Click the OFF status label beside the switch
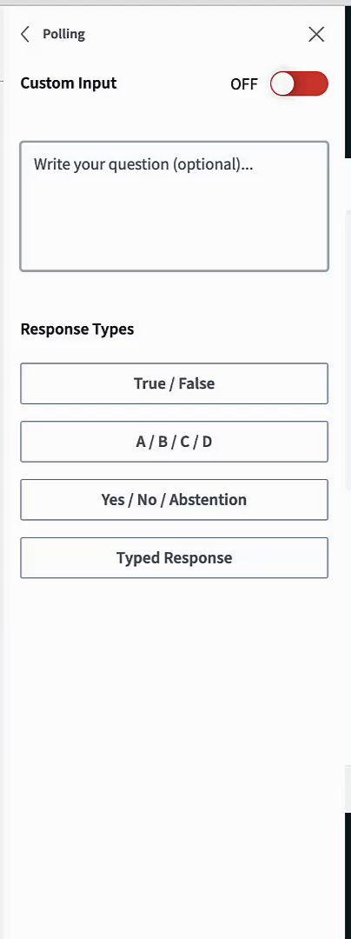351x939 pixels. (244, 84)
